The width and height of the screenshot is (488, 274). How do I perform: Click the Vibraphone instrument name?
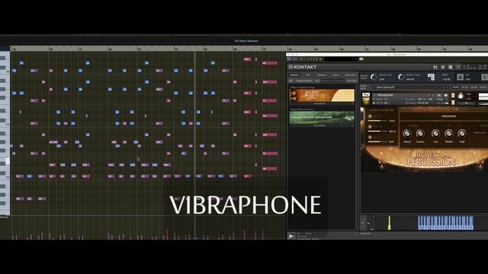point(385,94)
